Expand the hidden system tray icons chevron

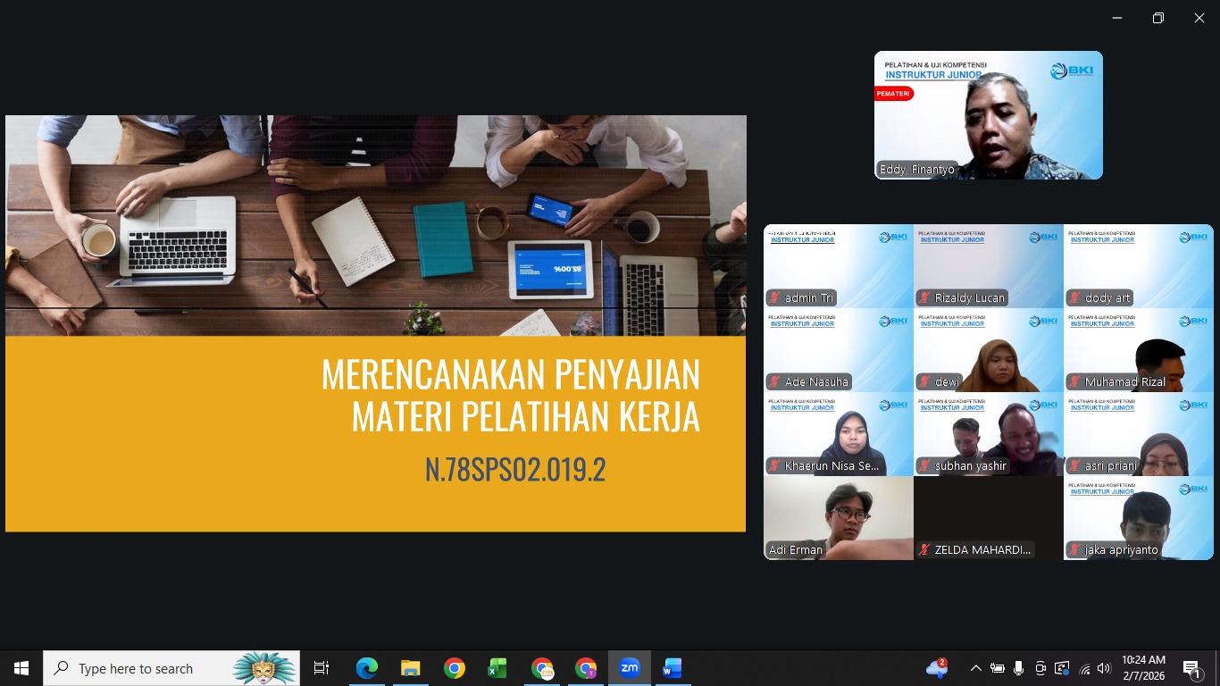click(x=975, y=668)
